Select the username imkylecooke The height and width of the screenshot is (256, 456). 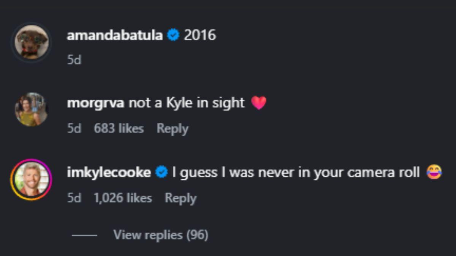pyautogui.click(x=110, y=171)
